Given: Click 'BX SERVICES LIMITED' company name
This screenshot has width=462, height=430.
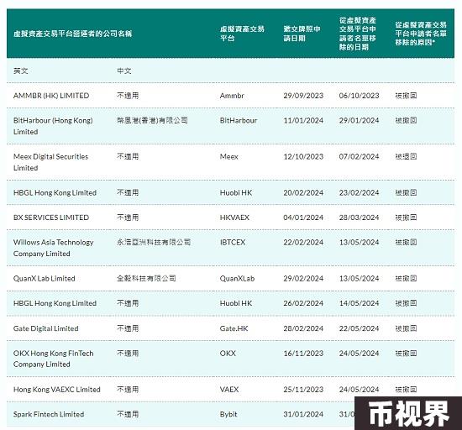Looking at the screenshot, I should pyautogui.click(x=51, y=218).
